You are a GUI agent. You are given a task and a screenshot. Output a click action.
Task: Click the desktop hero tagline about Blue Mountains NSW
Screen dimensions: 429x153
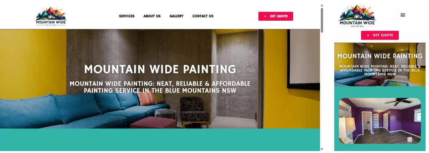[160, 87]
